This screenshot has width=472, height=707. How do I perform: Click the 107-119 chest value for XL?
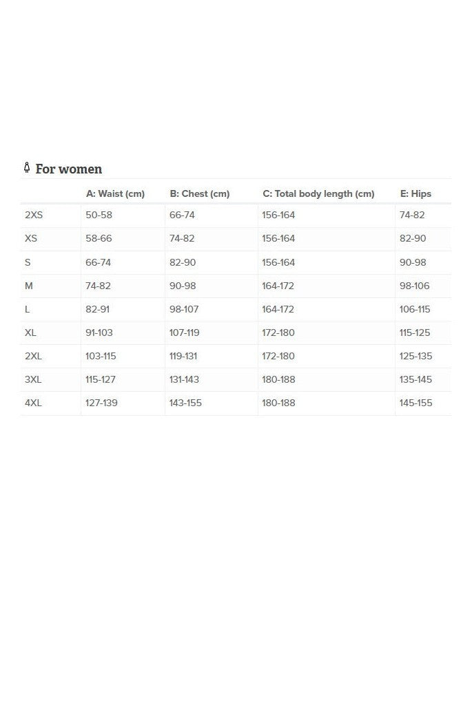[185, 333]
